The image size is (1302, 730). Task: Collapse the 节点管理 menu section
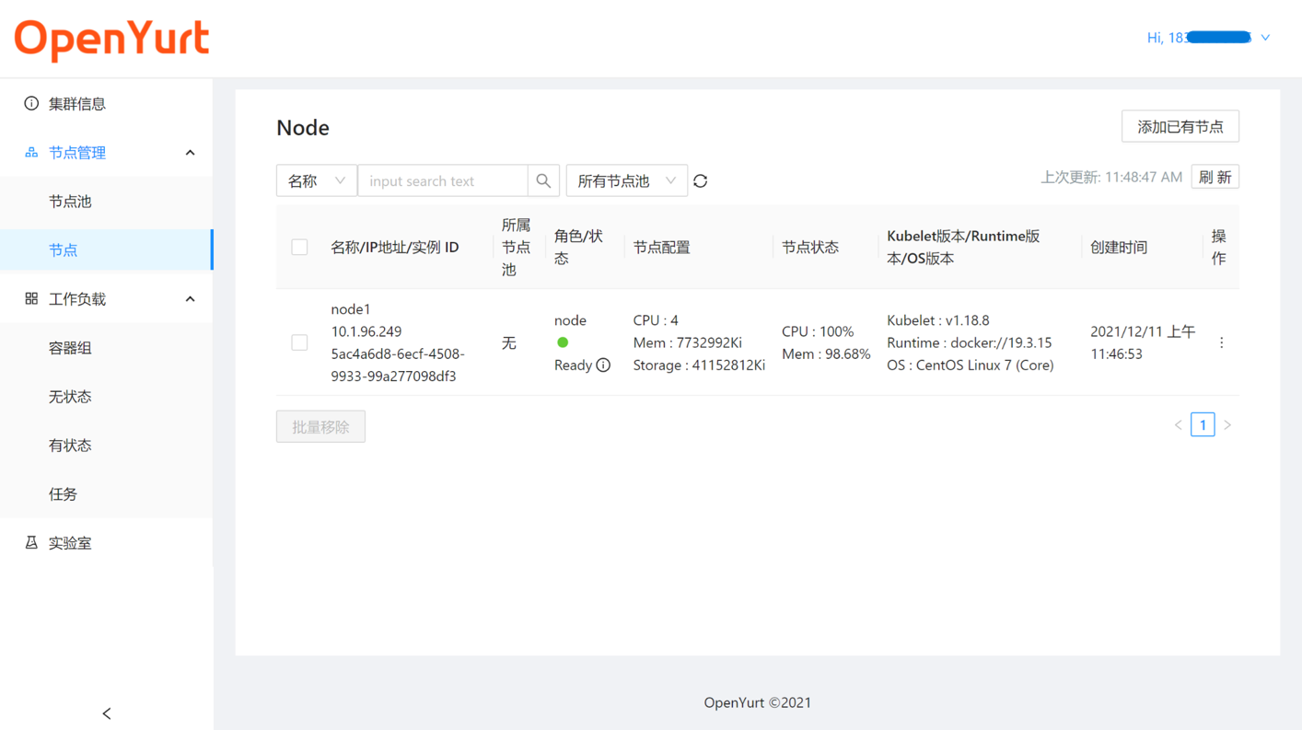(x=190, y=153)
